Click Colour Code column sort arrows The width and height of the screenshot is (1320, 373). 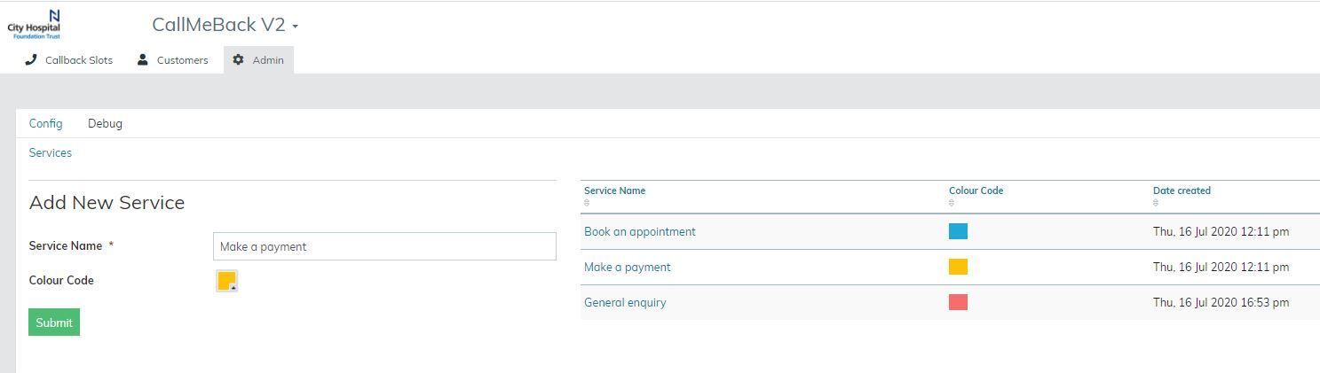952,203
